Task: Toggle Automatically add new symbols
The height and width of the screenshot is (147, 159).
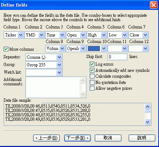Action: (92, 70)
